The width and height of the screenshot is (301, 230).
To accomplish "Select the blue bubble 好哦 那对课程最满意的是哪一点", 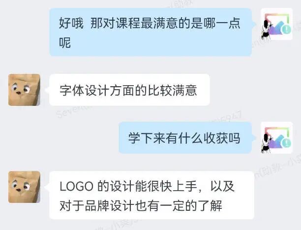I will [x=150, y=33].
